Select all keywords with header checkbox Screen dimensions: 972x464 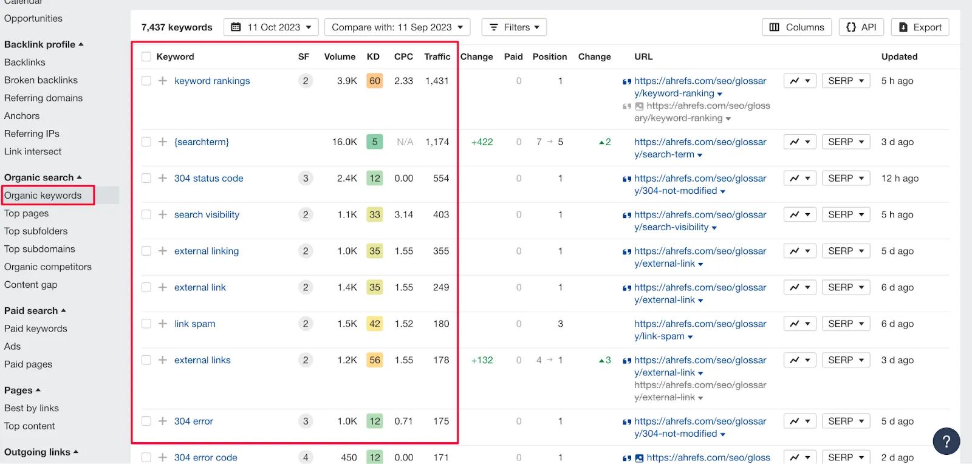[146, 56]
